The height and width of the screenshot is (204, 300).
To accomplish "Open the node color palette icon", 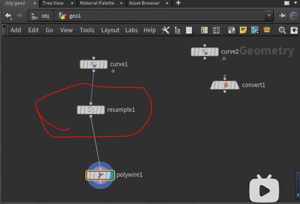I will tap(204, 30).
